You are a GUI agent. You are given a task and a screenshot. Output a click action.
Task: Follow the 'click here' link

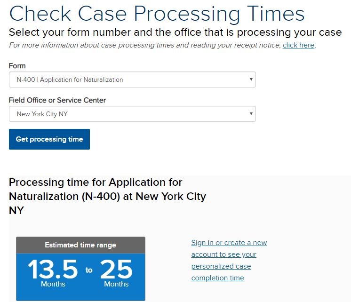tap(298, 45)
